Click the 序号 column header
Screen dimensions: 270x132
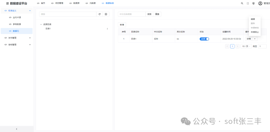point(124,32)
